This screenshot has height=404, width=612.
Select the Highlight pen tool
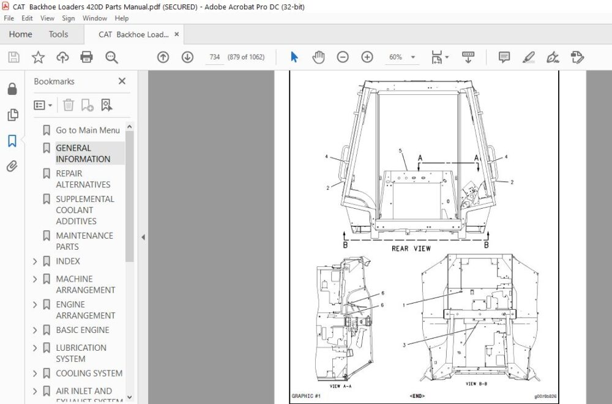[x=529, y=57]
